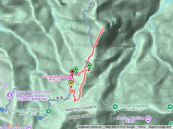
Task: Select the Yushan National Park Boundary Marker icon
Action: pyautogui.click(x=10, y=95)
